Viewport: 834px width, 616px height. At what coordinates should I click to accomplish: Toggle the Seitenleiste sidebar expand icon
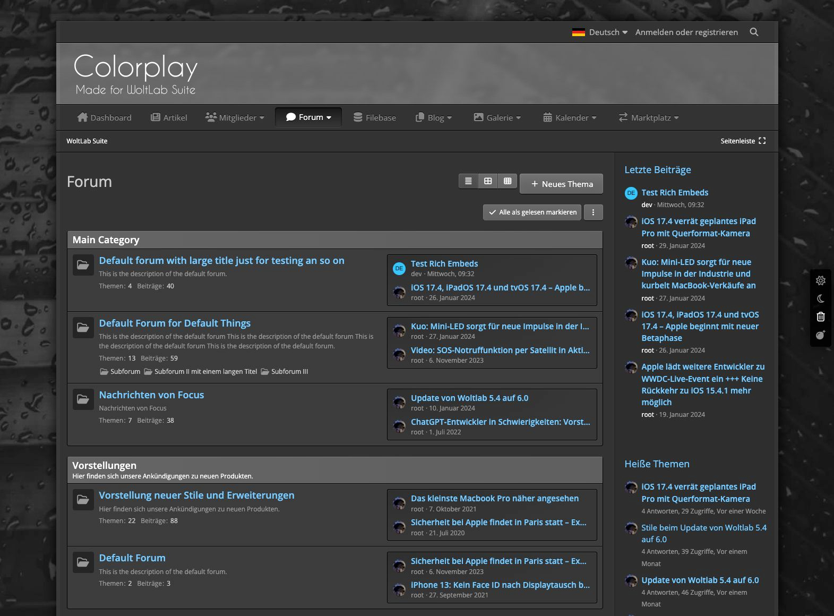[x=762, y=141]
